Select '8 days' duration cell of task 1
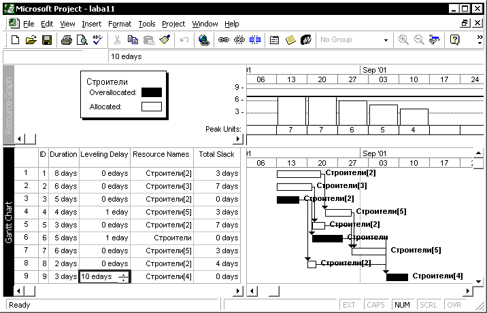Image resolution: width=487 pixels, height=313 pixels. [64, 173]
